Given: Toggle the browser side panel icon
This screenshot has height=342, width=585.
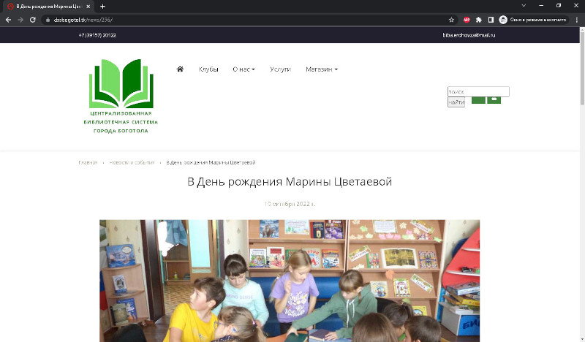Looking at the screenshot, I should (x=491, y=20).
